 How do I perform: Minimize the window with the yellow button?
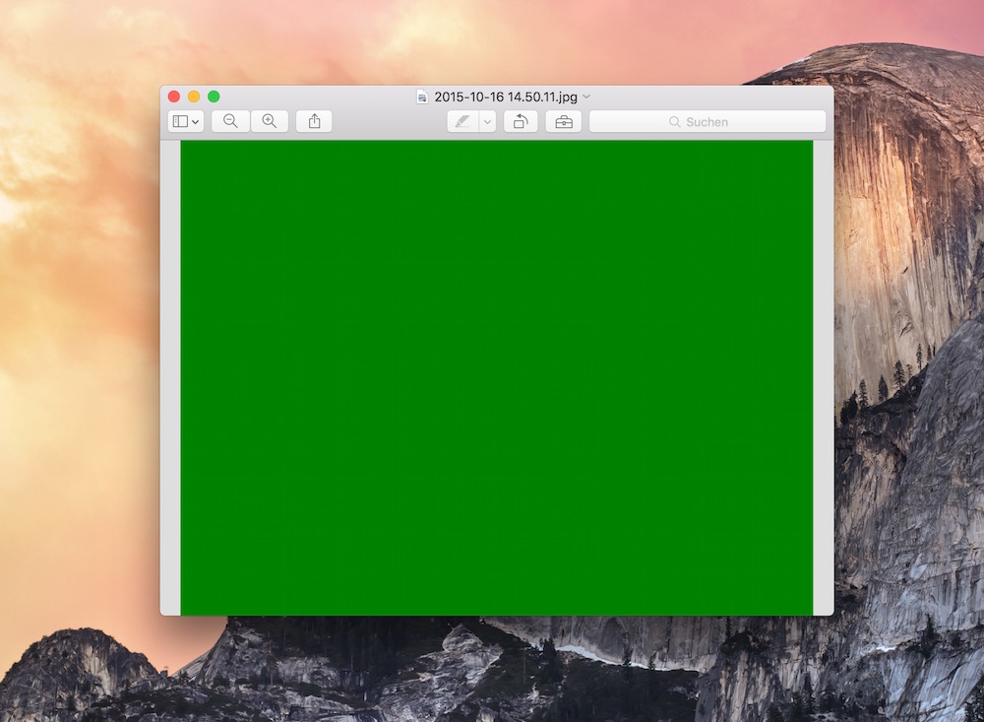point(194,97)
